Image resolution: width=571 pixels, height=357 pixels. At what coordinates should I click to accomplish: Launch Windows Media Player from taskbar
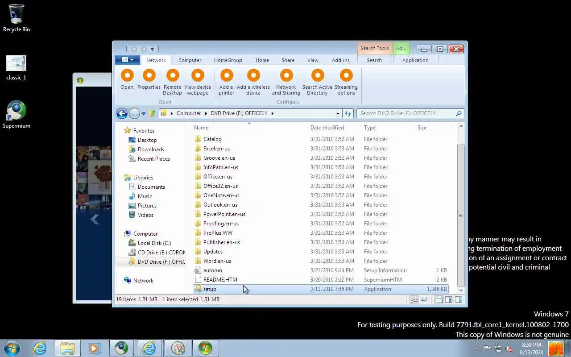tap(94, 348)
